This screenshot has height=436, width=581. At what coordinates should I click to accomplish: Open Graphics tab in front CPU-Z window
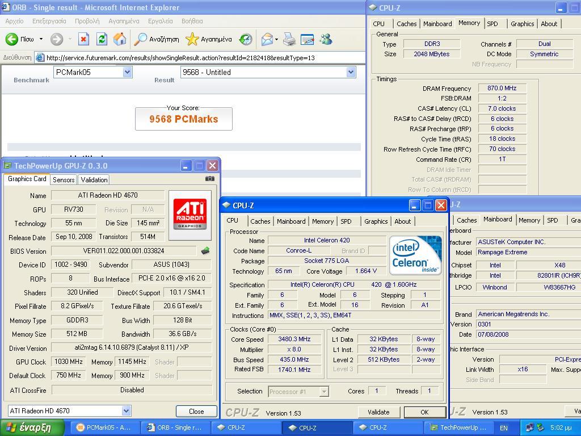click(376, 221)
